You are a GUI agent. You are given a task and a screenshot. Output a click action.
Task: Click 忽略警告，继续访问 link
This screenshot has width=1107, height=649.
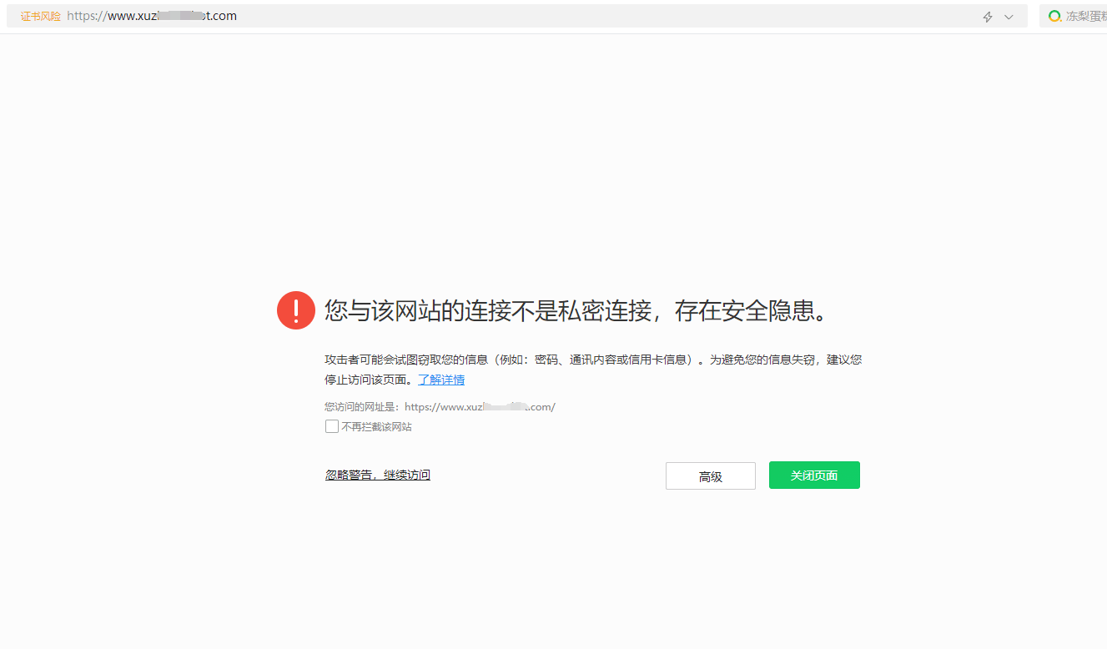[x=378, y=475]
